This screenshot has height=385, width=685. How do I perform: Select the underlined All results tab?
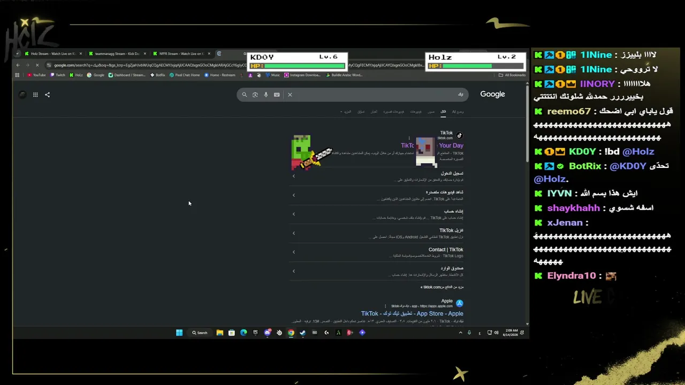[x=443, y=112]
